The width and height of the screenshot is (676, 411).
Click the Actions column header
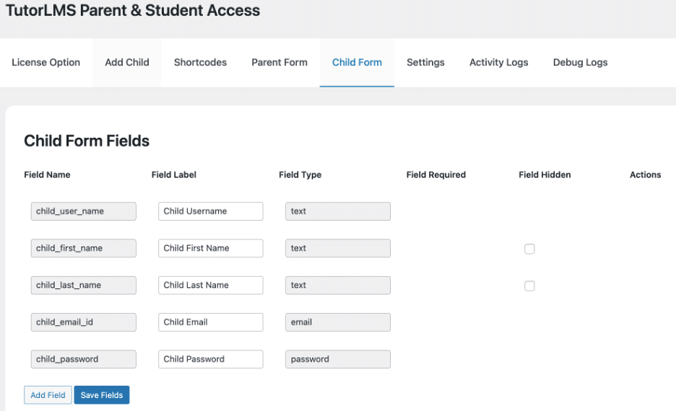click(645, 174)
